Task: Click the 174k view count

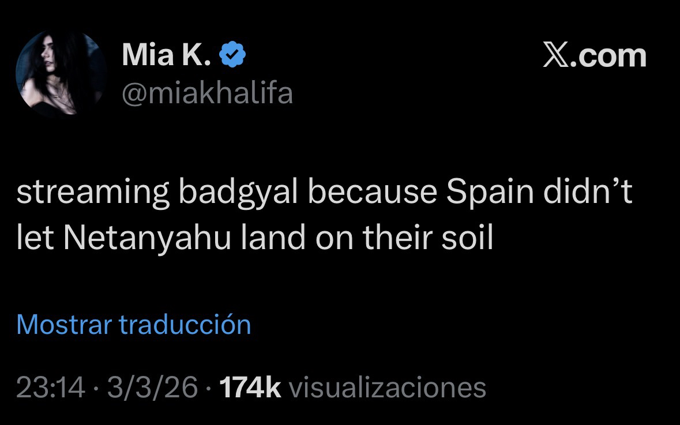Action: (x=250, y=387)
